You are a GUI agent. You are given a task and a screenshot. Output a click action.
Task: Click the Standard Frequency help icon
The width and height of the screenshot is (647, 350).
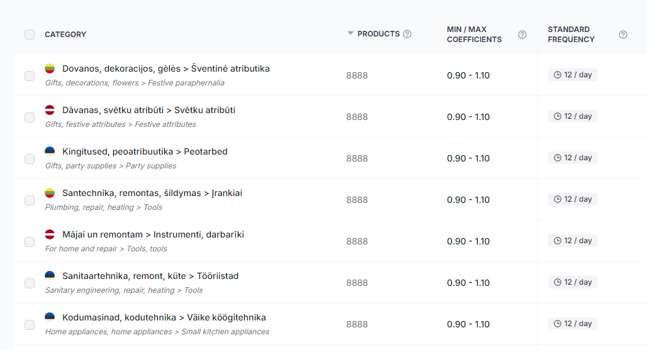623,35
